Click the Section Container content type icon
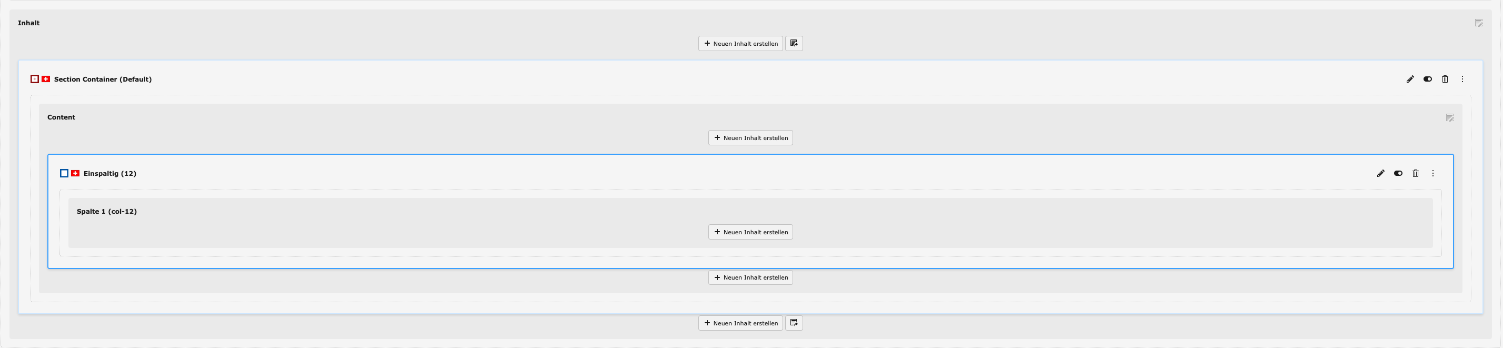The image size is (1503, 348). point(35,79)
